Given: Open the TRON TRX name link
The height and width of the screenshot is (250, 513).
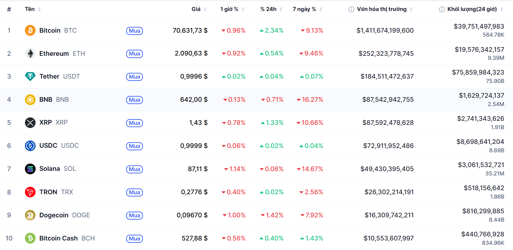Looking at the screenshot, I should pyautogui.click(x=56, y=192).
